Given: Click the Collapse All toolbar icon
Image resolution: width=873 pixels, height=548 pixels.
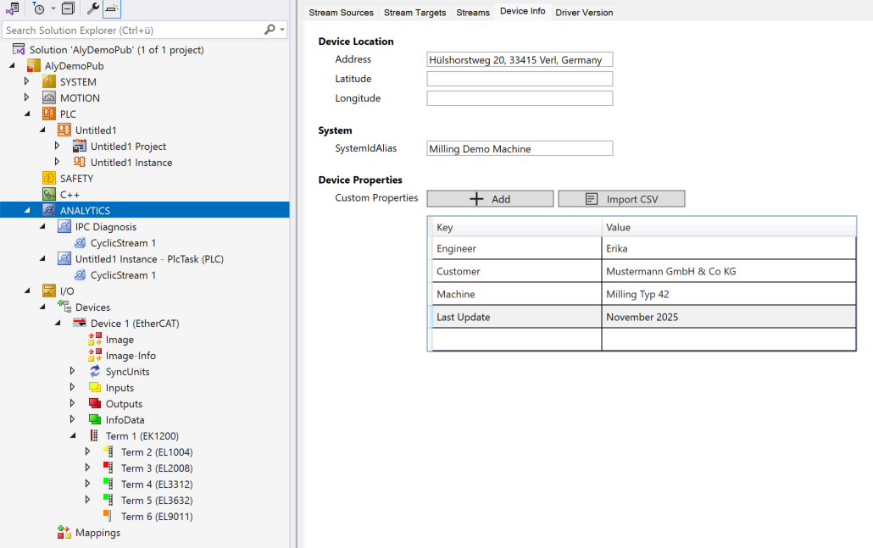Looking at the screenshot, I should (x=68, y=9).
